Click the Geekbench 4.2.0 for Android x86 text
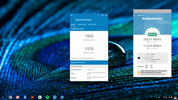The image size is (178, 100). click(x=83, y=58)
